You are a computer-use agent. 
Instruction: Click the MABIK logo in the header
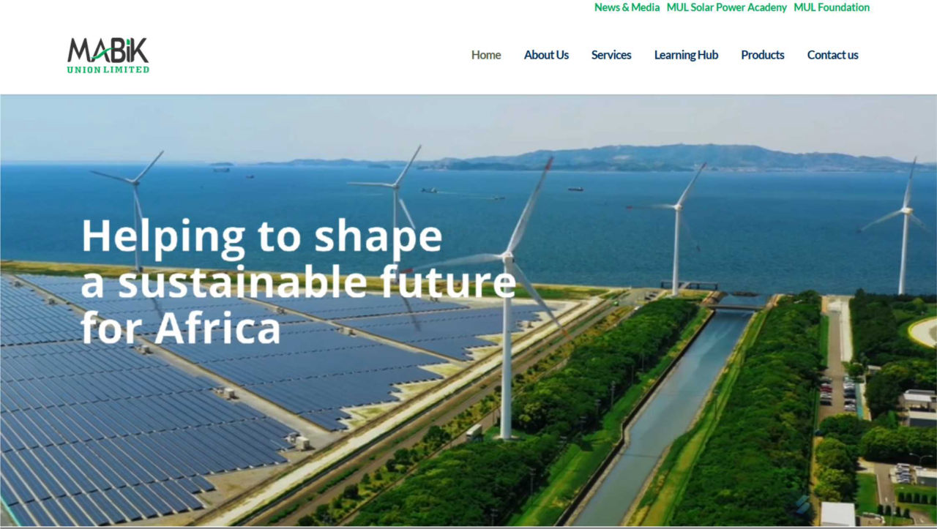(108, 55)
